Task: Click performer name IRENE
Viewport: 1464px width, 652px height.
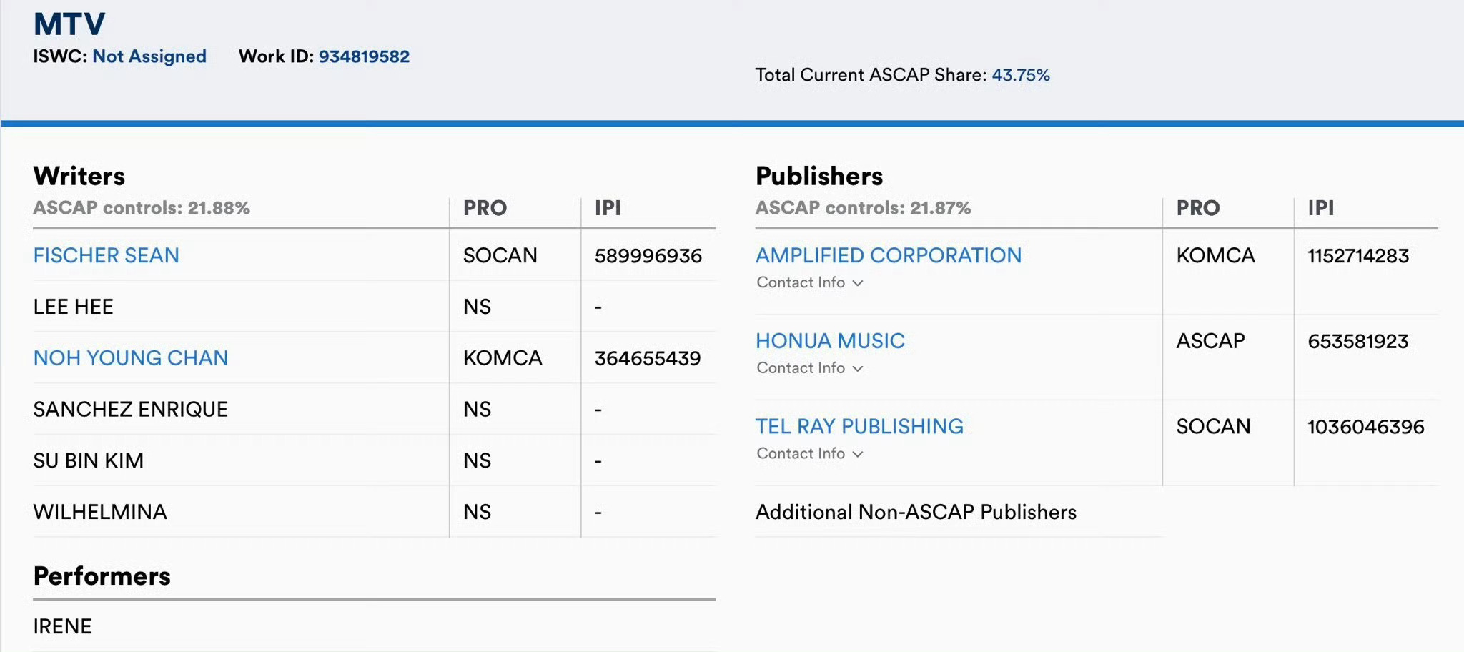Action: coord(62,626)
